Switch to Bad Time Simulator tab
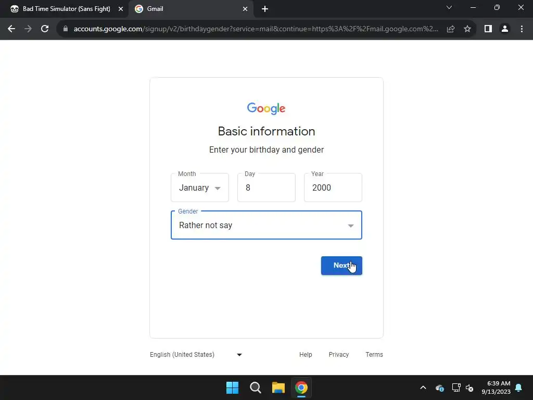The image size is (533, 400). [x=64, y=9]
